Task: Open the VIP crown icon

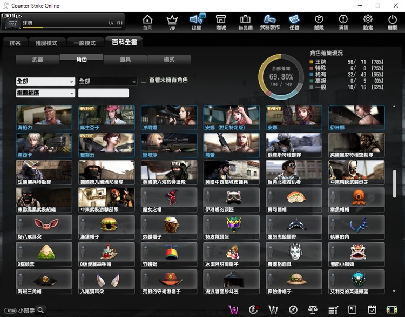Action: [x=172, y=22]
